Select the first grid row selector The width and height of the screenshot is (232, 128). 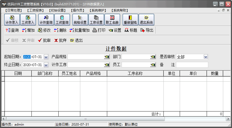3,79
